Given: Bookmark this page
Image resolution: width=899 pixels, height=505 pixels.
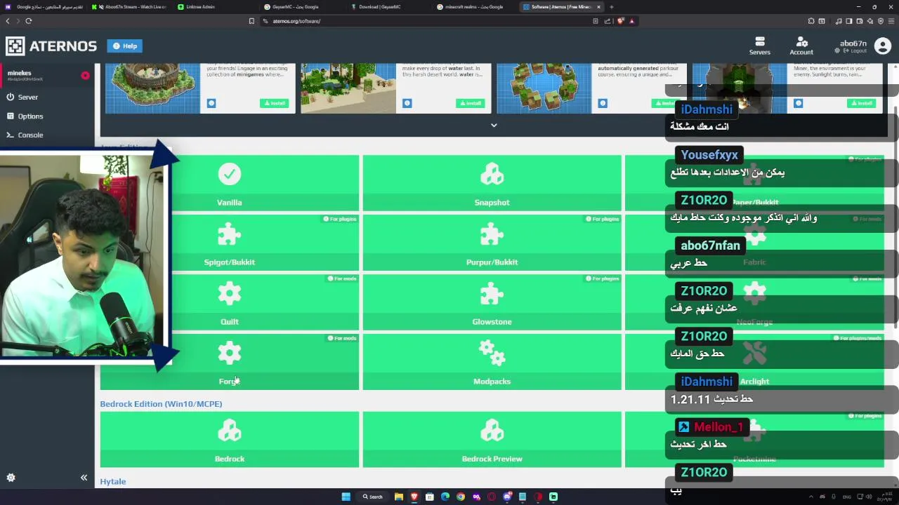Looking at the screenshot, I should [x=251, y=21].
